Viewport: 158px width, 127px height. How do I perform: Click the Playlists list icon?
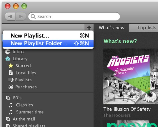point(11,80)
